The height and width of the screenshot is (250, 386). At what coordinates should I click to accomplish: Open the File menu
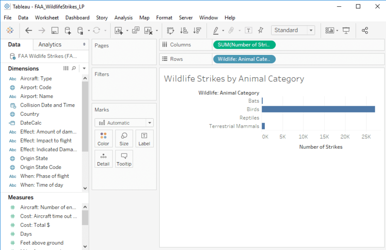(8, 18)
